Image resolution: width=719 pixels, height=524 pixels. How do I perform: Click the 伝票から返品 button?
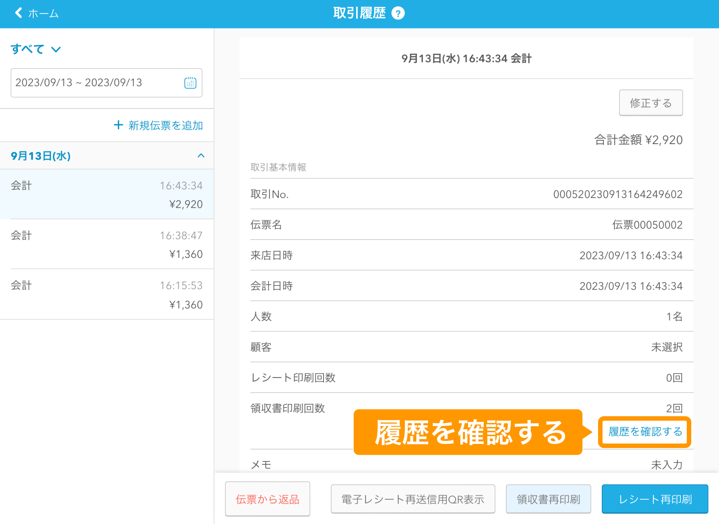[x=267, y=499]
